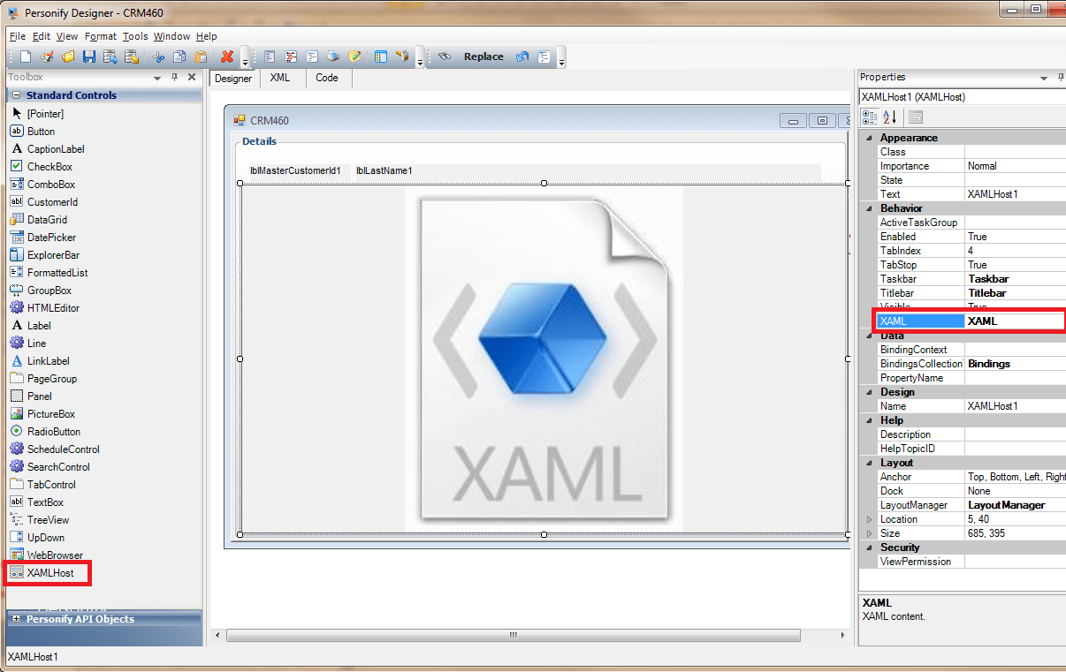1066x672 pixels.
Task: Expand the Personify API Objects section
Action: pyautogui.click(x=16, y=619)
